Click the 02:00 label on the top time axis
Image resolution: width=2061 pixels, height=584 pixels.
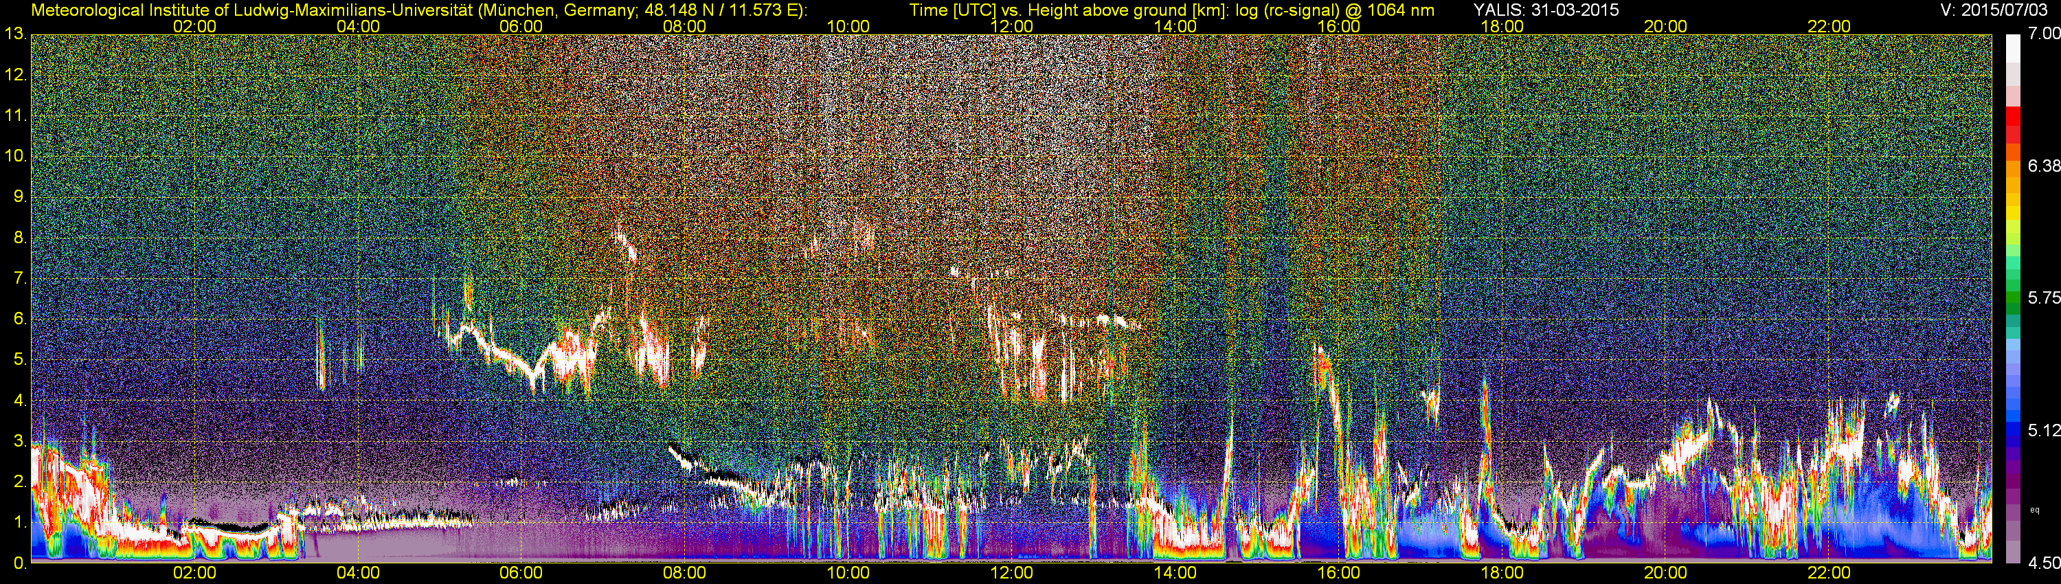pos(194,26)
